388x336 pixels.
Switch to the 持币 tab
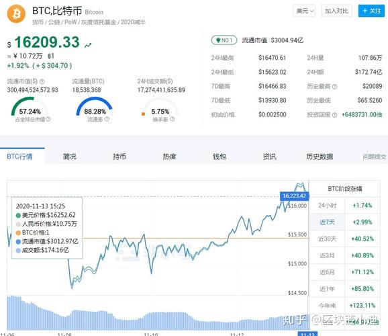[x=119, y=157]
